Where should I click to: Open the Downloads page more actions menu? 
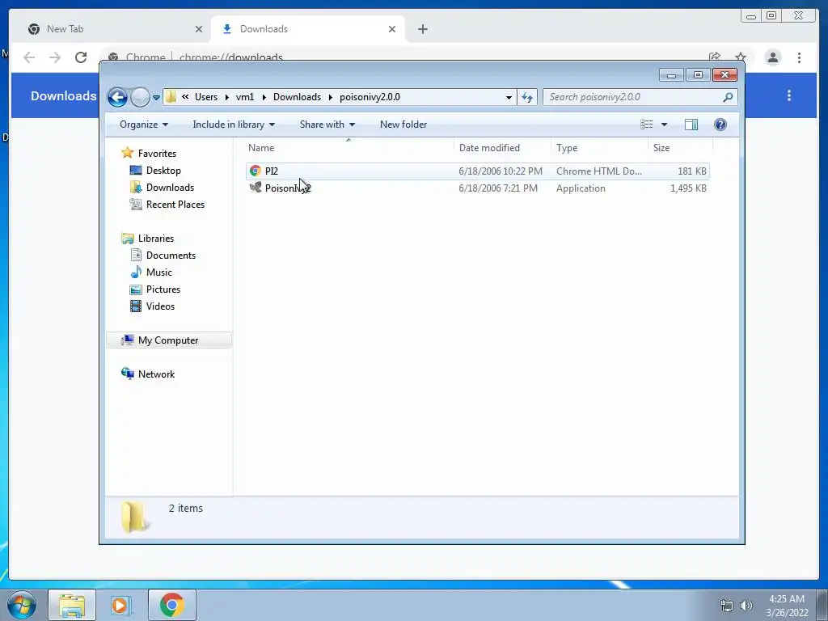789,95
